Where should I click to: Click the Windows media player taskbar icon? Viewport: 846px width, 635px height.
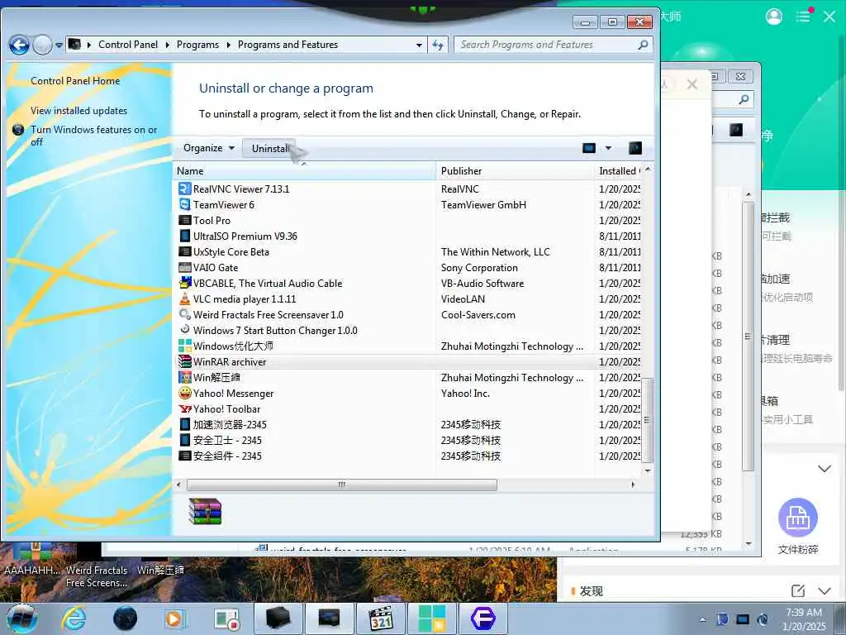[173, 618]
